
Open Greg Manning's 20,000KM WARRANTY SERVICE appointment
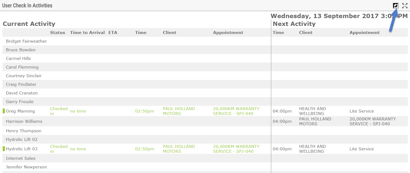click(x=236, y=111)
